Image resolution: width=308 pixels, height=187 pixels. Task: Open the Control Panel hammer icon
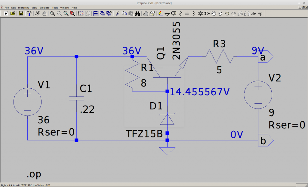pos(29,13)
